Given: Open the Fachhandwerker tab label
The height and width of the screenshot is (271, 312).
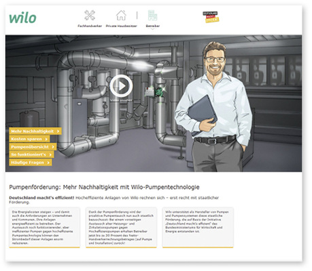Looking at the screenshot, I should coord(90,26).
